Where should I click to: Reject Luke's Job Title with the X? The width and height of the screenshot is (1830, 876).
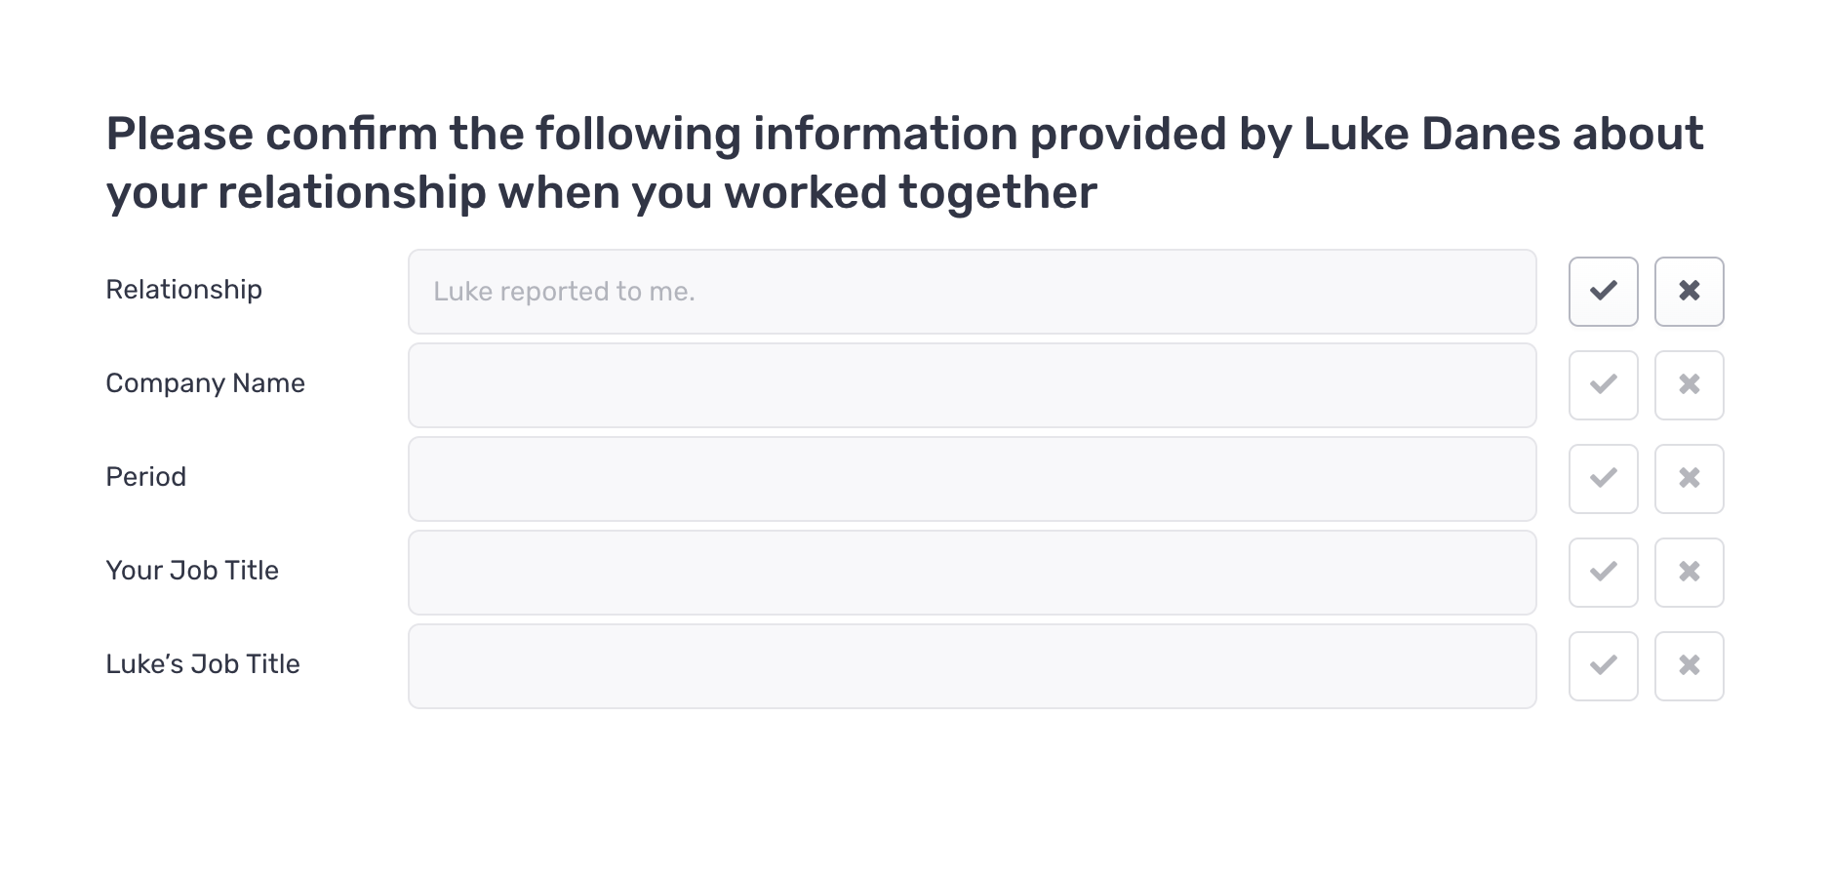click(x=1689, y=665)
